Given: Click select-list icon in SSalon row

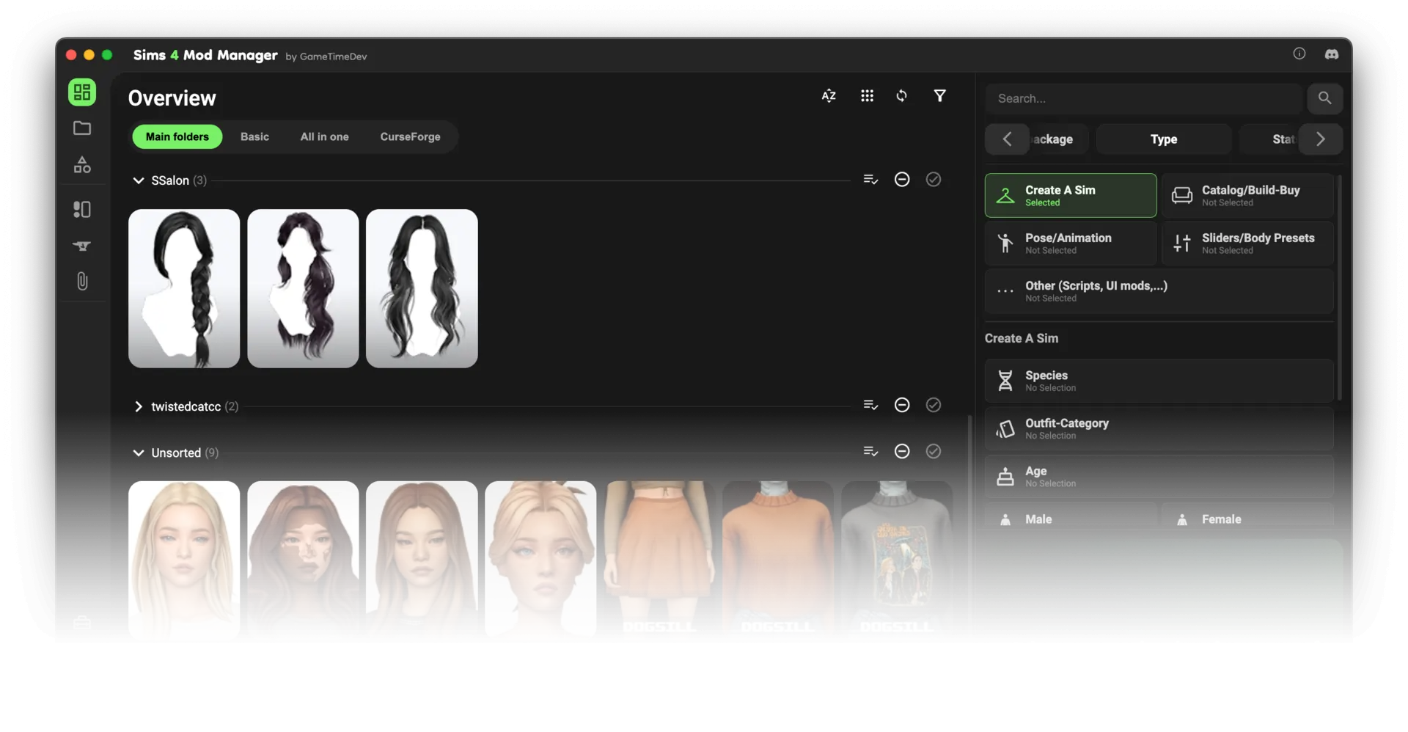Looking at the screenshot, I should tap(870, 180).
